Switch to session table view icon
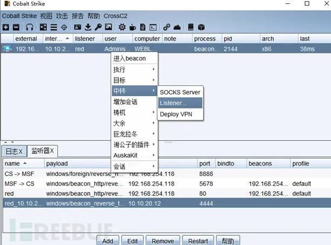 [53, 27]
